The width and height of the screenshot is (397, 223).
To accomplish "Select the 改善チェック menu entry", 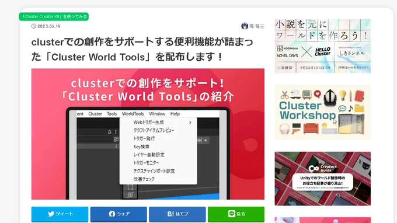I will coord(158,179).
